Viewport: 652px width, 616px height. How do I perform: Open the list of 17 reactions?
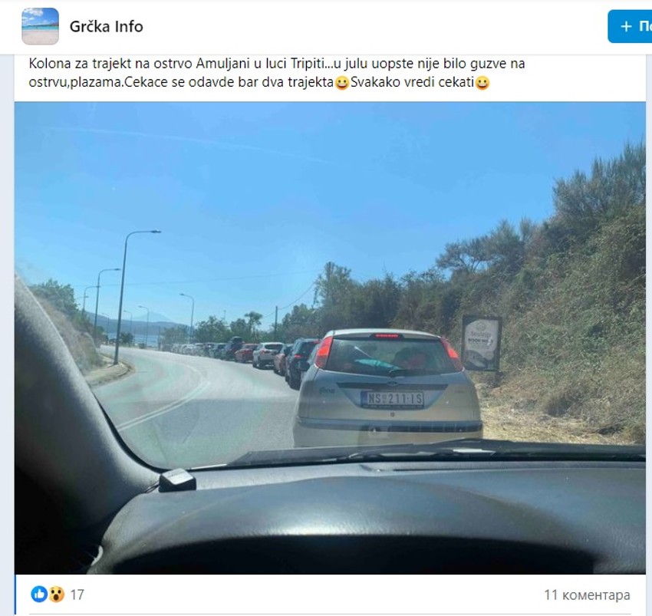point(77,595)
